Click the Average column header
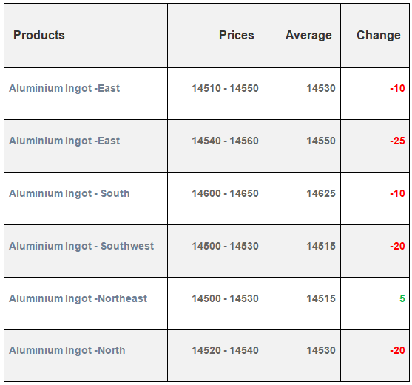 tap(308, 36)
